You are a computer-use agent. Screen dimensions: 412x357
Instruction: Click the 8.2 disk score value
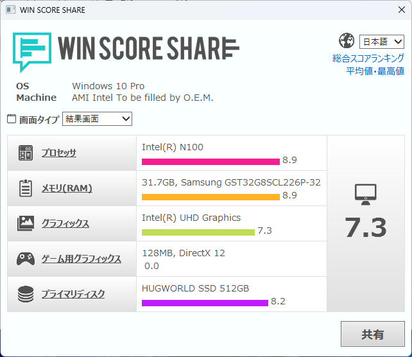coord(278,301)
